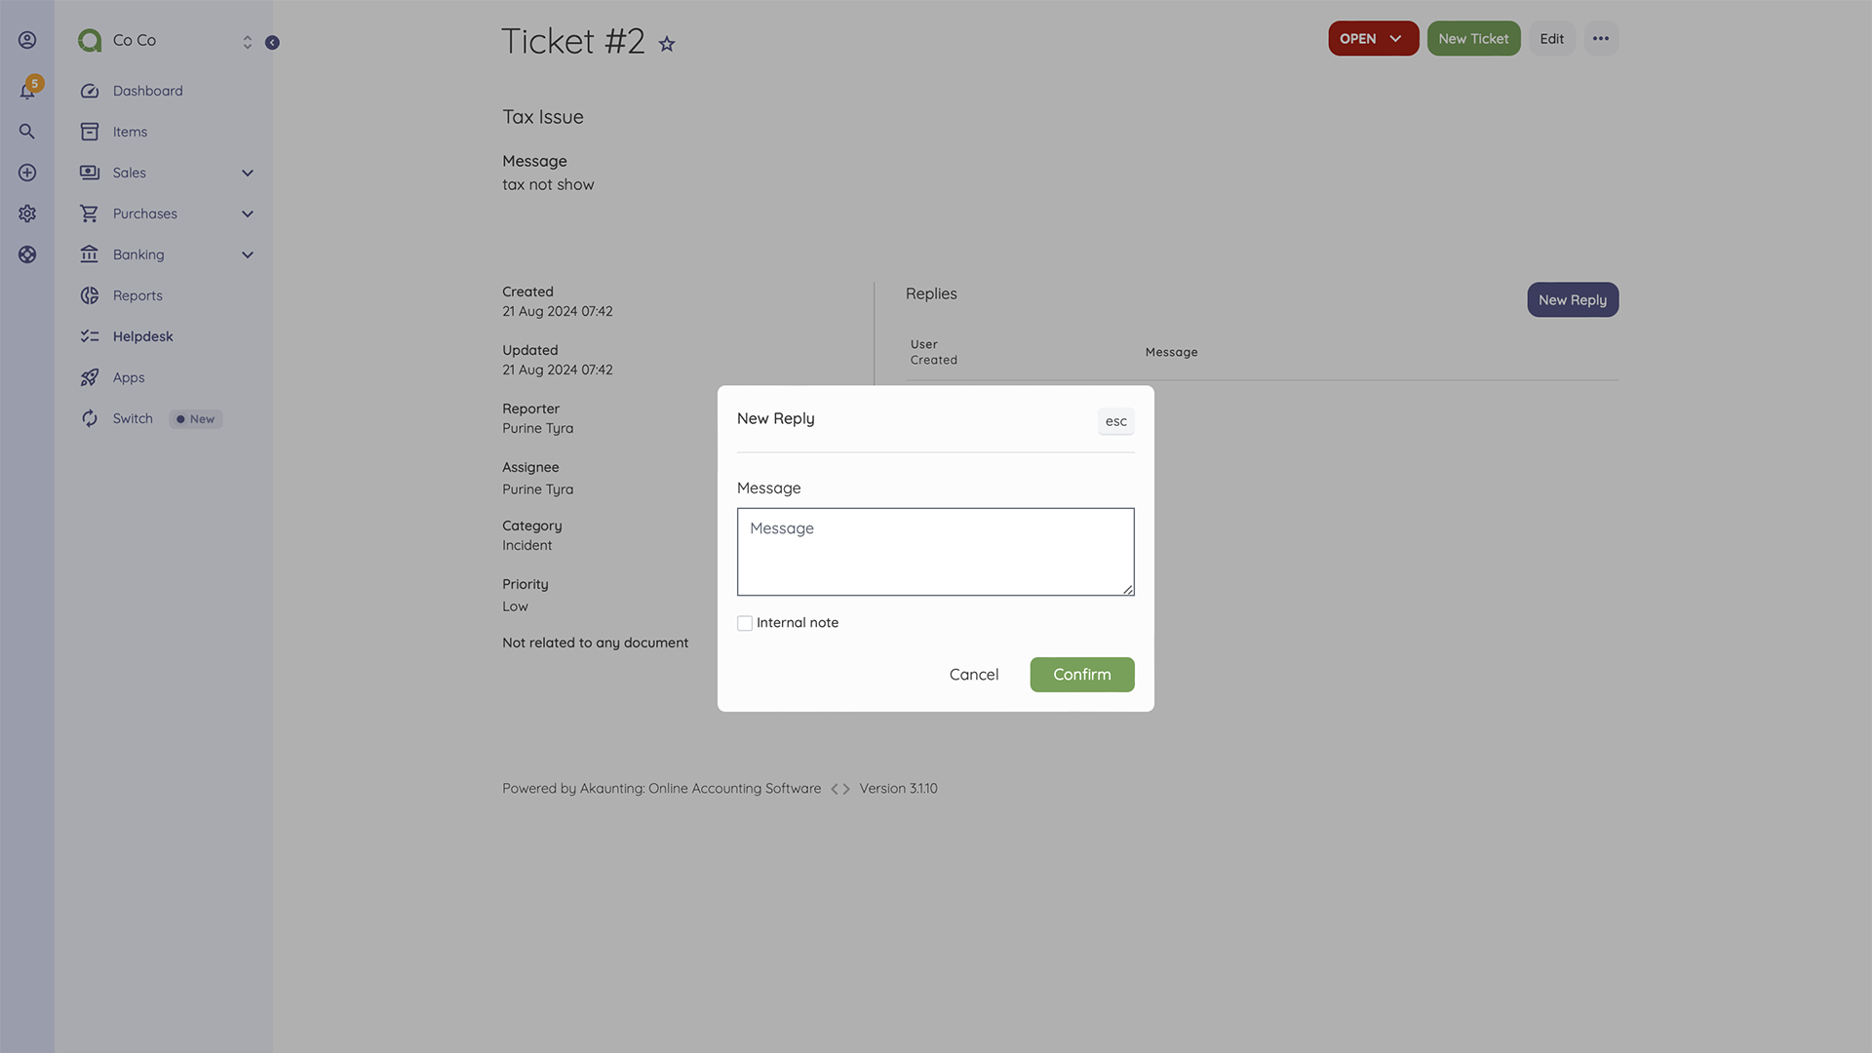Open the notifications bell with 5 alerts

(26, 90)
